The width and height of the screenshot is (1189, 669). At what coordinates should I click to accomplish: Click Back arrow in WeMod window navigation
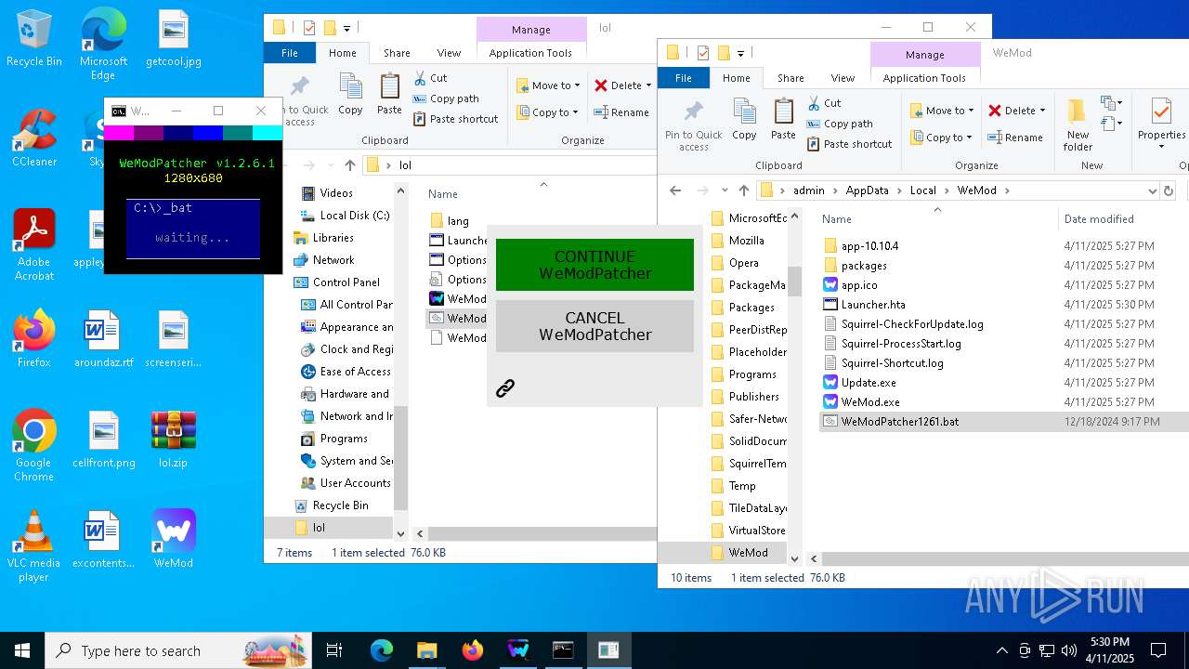coord(675,190)
